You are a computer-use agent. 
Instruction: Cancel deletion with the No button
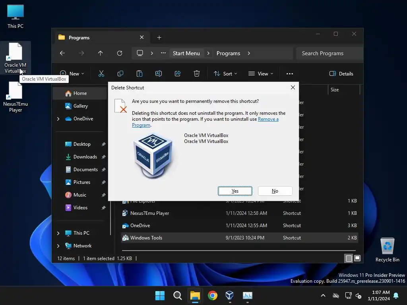coord(275,191)
